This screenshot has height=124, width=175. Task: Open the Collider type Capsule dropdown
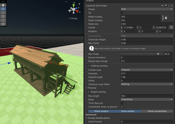pyautogui.click(x=147, y=70)
